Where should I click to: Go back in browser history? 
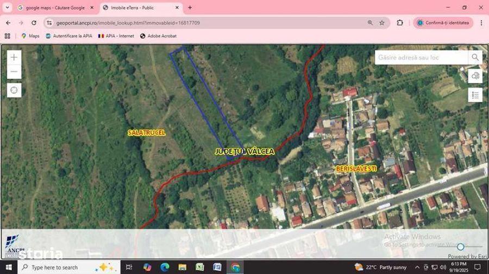click(8, 23)
